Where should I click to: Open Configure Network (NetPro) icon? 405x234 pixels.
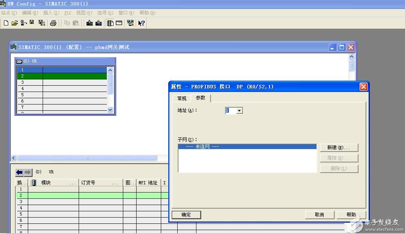click(130, 23)
